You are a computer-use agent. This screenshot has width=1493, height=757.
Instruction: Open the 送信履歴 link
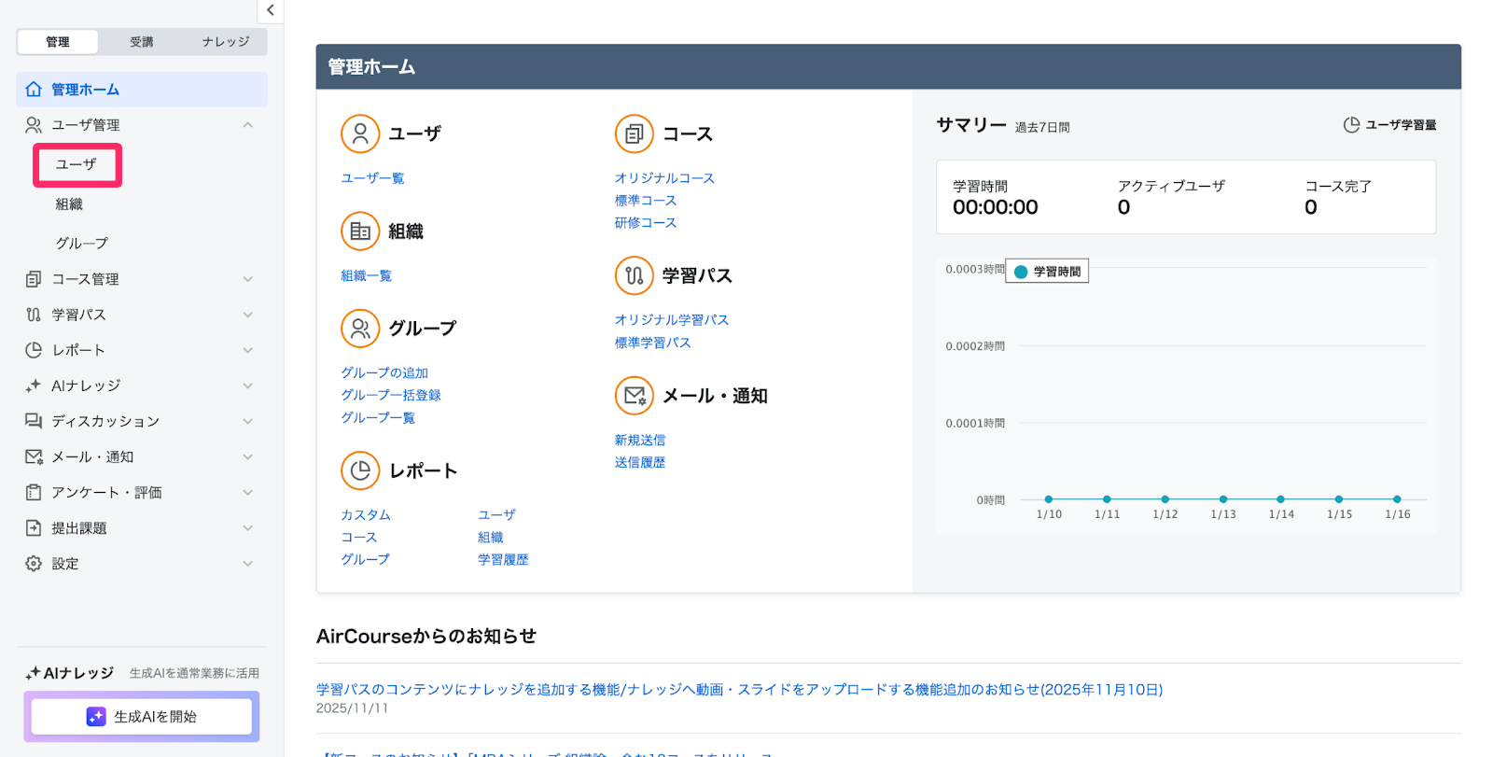click(x=640, y=463)
